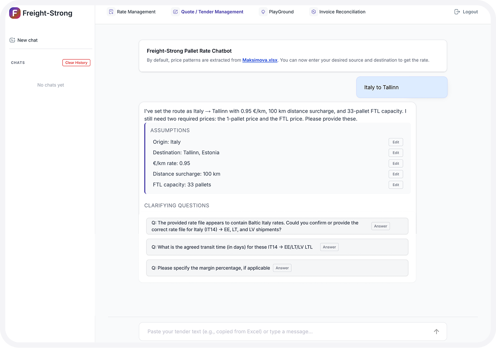This screenshot has height=348, width=496.
Task: Edit the Destination: Tallinn, Estonia assumption
Action: point(396,153)
